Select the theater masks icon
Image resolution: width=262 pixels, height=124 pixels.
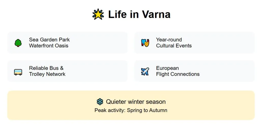[145, 43]
